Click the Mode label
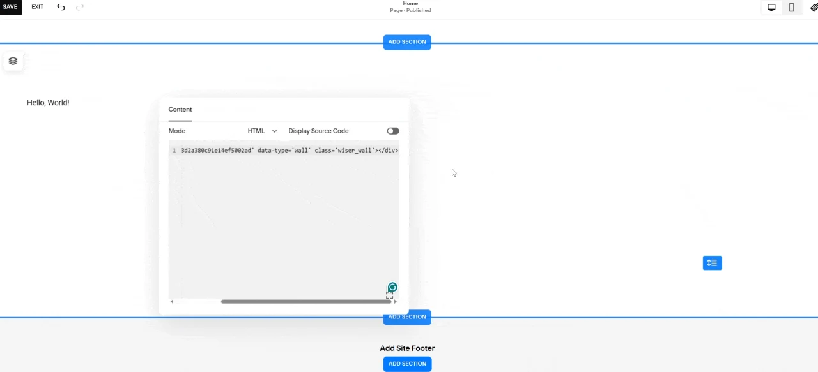Screen dimensions: 818x372 pyautogui.click(x=177, y=131)
